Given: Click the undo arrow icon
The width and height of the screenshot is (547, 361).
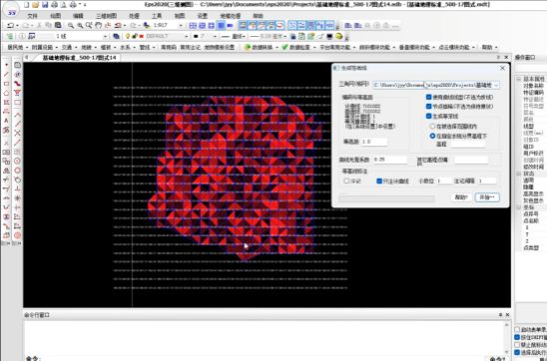Looking at the screenshot, I should [x=11, y=26].
